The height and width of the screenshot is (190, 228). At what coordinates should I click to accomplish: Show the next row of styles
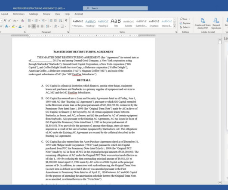coord(174,23)
